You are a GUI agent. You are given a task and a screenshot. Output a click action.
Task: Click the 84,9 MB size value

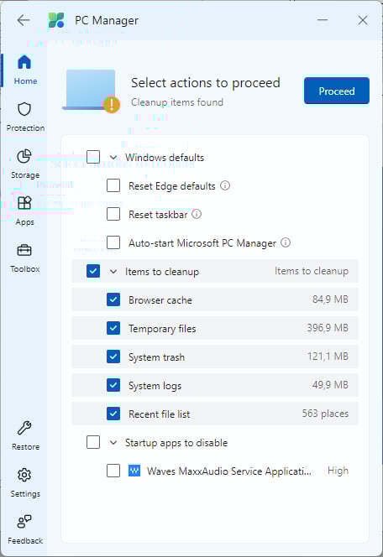coord(330,299)
